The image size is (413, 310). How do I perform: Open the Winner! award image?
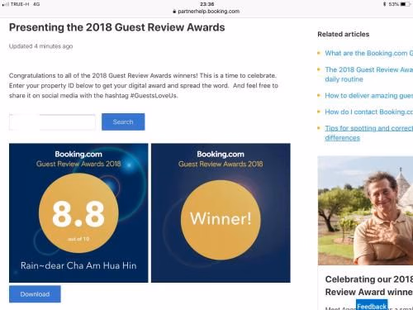pos(221,212)
